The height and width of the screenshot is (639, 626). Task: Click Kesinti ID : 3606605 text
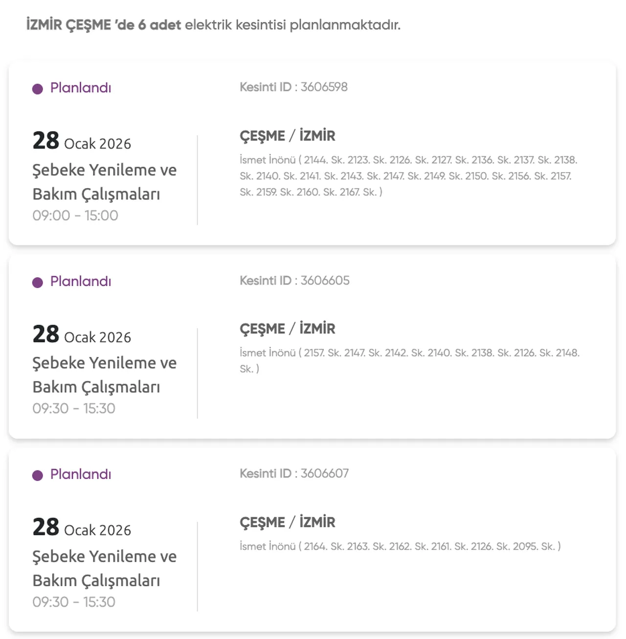[x=294, y=281]
